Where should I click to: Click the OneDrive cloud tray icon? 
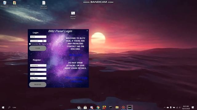(168, 107)
